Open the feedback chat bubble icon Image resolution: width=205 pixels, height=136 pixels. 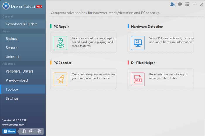click(x=180, y=4)
